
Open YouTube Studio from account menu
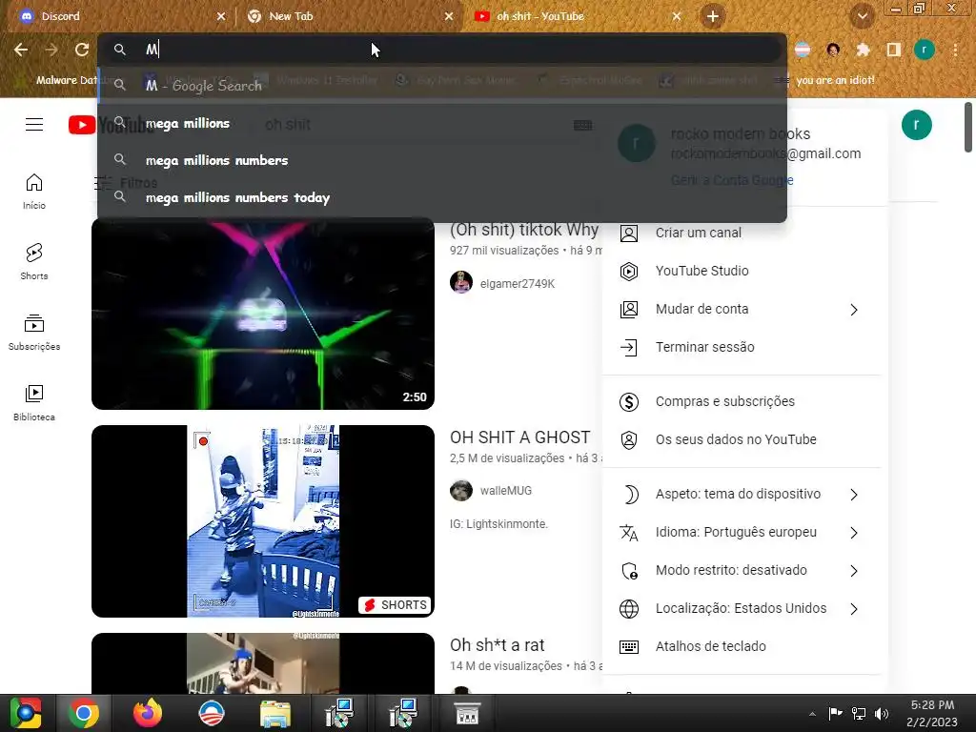(x=742, y=271)
